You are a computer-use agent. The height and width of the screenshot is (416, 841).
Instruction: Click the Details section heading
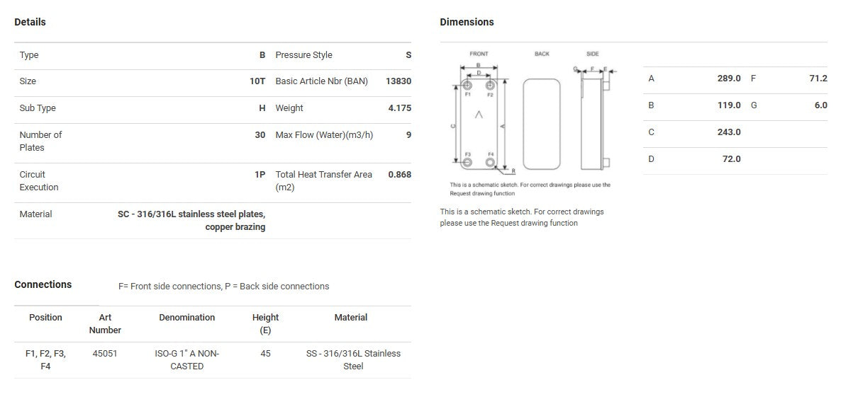tap(30, 22)
